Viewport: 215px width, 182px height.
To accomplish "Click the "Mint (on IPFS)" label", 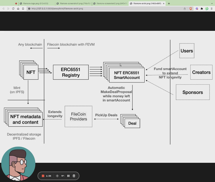I will (17, 90).
